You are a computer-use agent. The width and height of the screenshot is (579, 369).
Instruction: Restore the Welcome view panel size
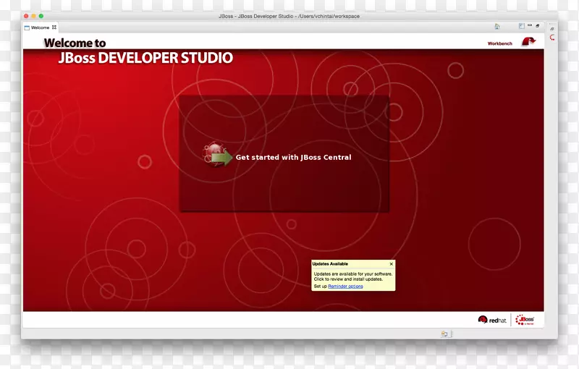pos(538,26)
